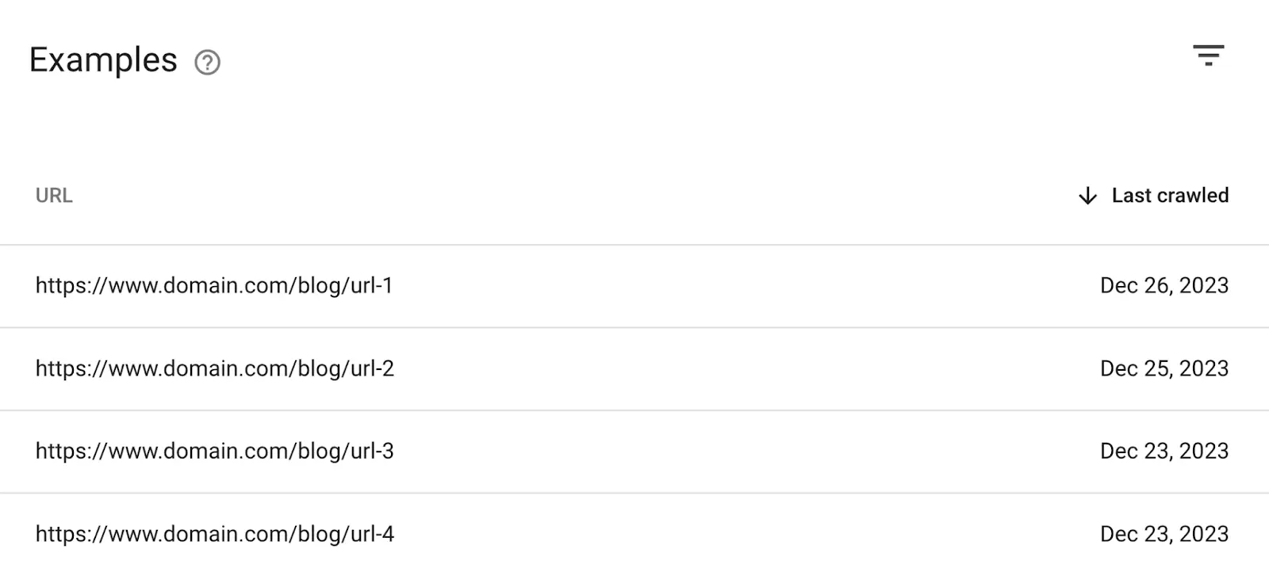1269x572 pixels.
Task: Open https://www.domain.com/blog/url-1 link
Action: [x=217, y=286]
